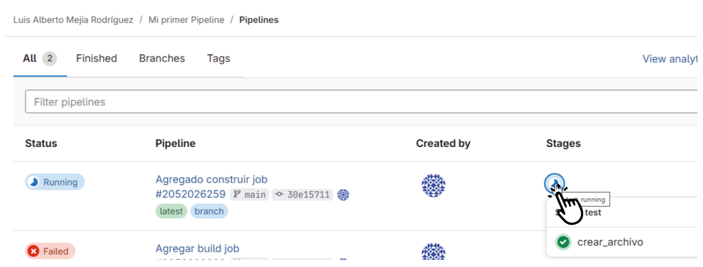Switch to the Finished tab

pyautogui.click(x=96, y=58)
